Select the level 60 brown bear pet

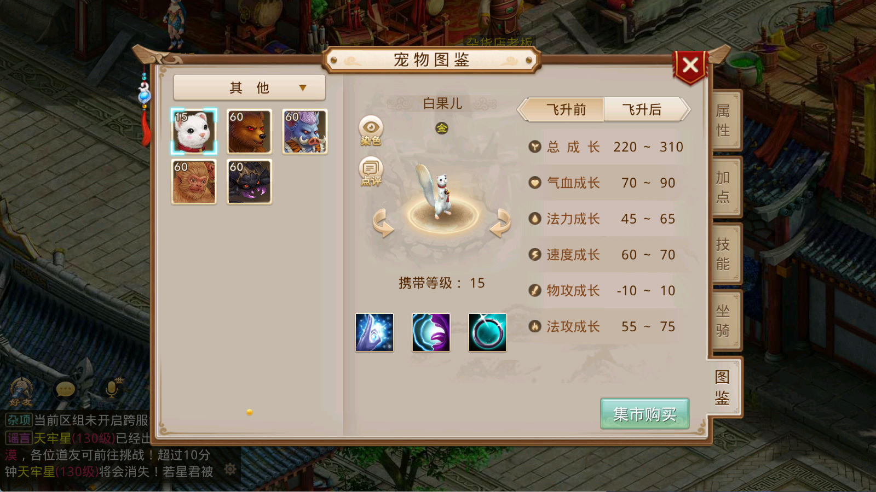(250, 131)
